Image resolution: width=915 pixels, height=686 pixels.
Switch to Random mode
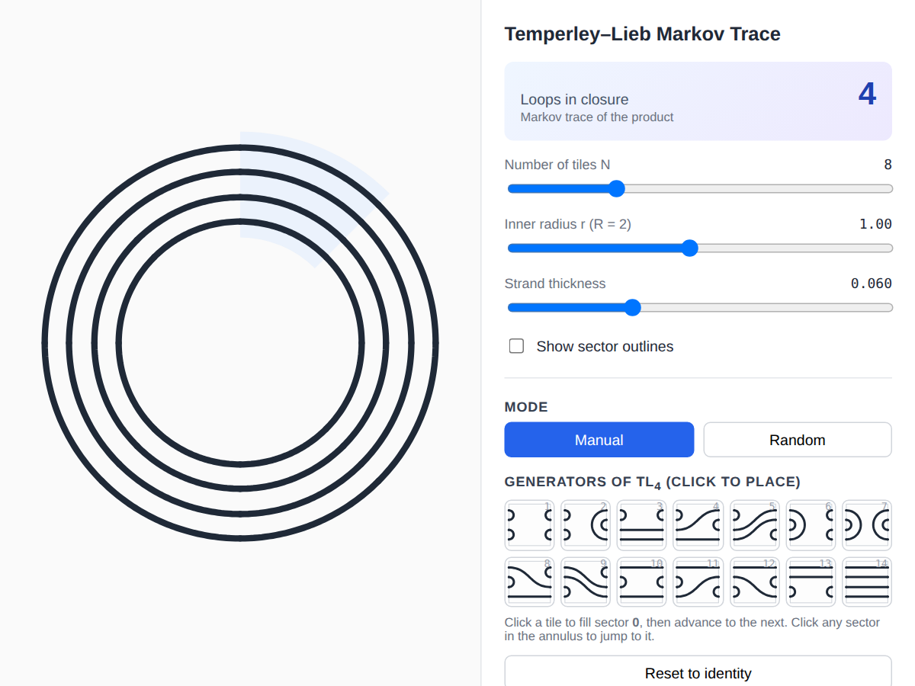798,440
